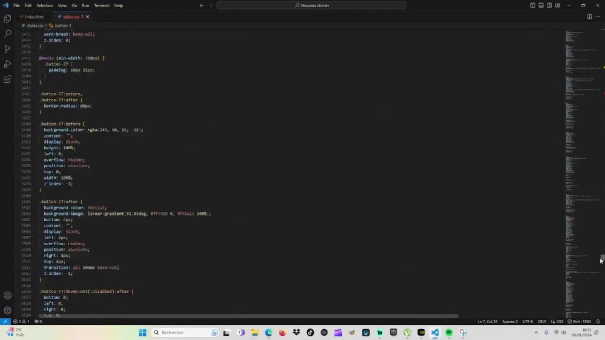Close the styles.css tab
Viewport: 605px width, 340px height.
click(88, 16)
